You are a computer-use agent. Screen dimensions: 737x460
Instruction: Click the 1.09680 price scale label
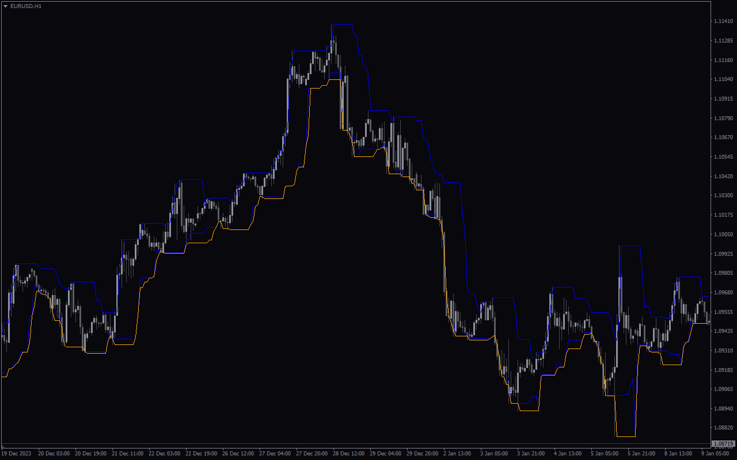[x=723, y=292]
